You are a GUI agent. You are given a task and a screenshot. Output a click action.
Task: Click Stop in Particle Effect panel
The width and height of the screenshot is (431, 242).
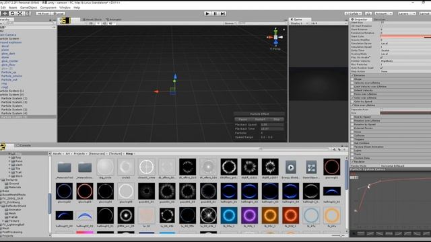pos(277,120)
